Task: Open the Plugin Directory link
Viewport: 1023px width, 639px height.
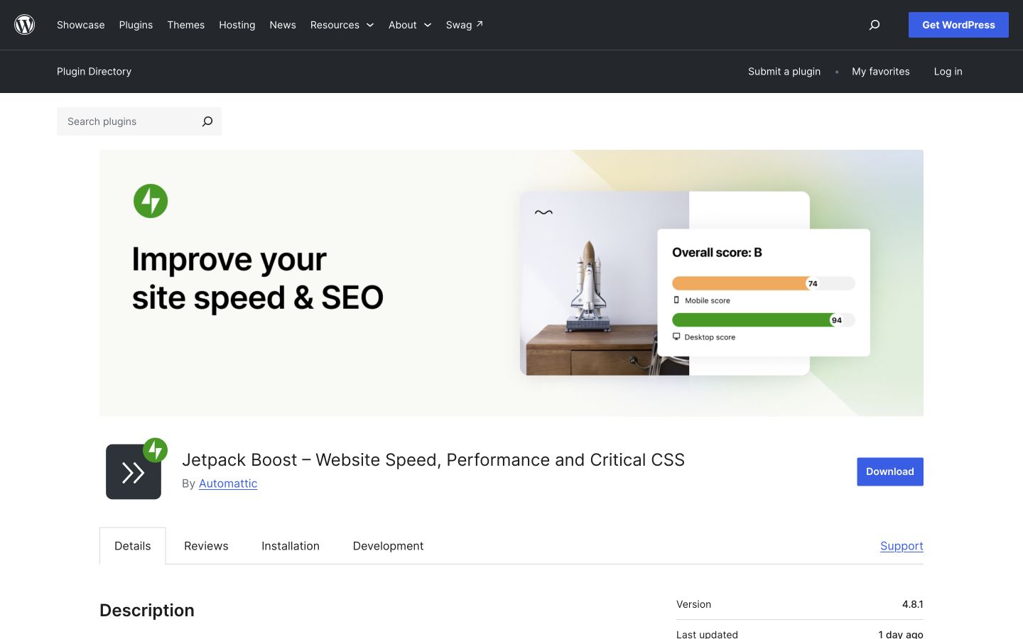Action: click(94, 72)
